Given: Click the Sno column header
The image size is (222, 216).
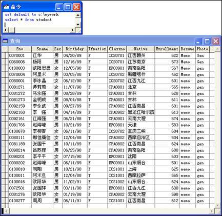Looking at the screenshot, I should [x=19, y=49].
